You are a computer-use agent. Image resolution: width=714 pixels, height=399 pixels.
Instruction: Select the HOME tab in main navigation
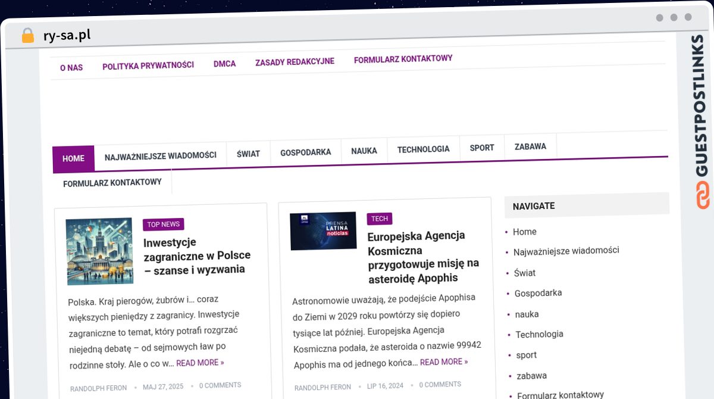(x=73, y=158)
